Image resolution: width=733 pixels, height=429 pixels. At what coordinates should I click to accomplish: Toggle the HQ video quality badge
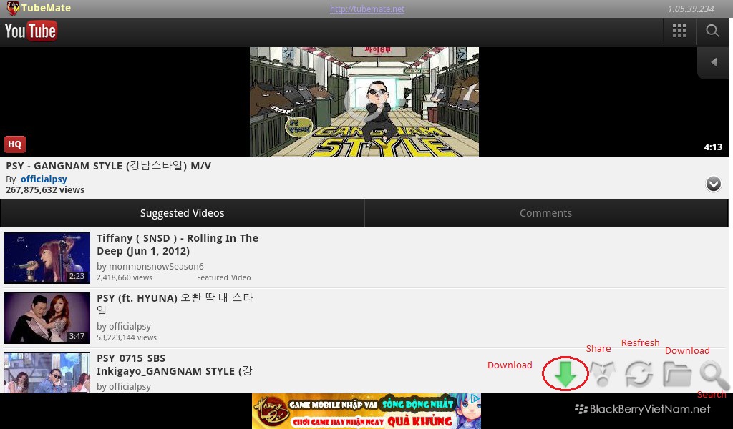(15, 144)
